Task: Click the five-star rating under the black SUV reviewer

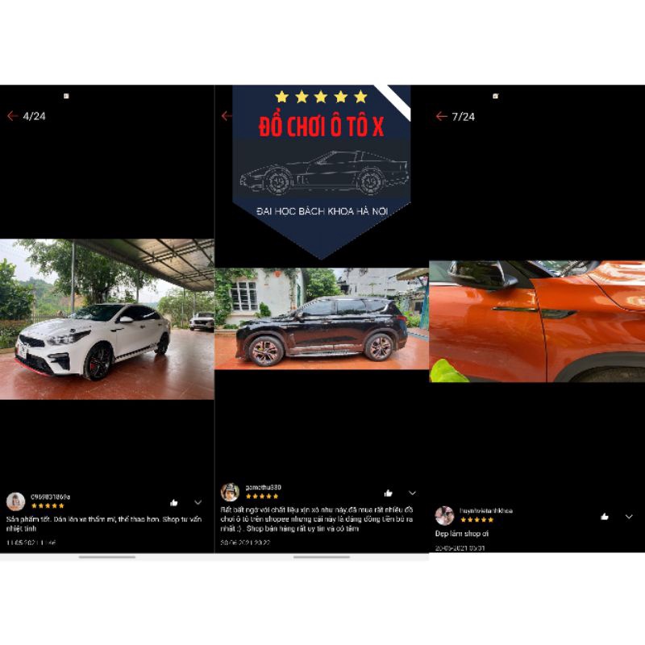Action: (x=262, y=497)
